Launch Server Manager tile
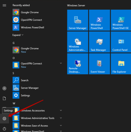Viewport: 131px width, 132px height. [78, 20]
